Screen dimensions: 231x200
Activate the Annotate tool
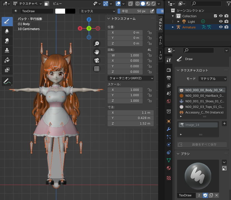click(x=7, y=81)
